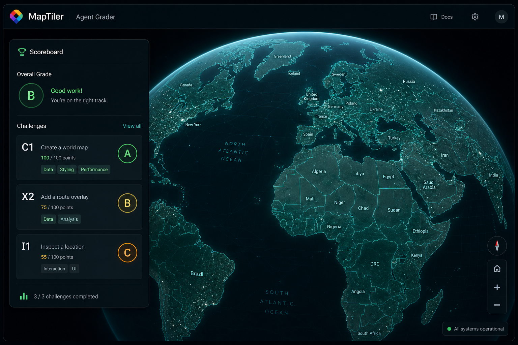518x345 pixels.
Task: Click the India map label
Action: coord(493,175)
